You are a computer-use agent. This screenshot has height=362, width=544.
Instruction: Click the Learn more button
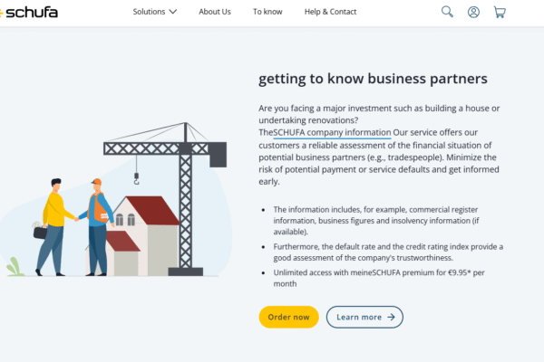(x=364, y=317)
